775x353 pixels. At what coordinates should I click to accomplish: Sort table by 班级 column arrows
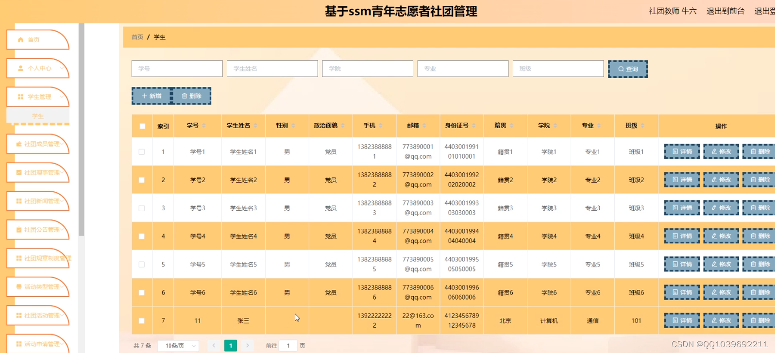[643, 126]
